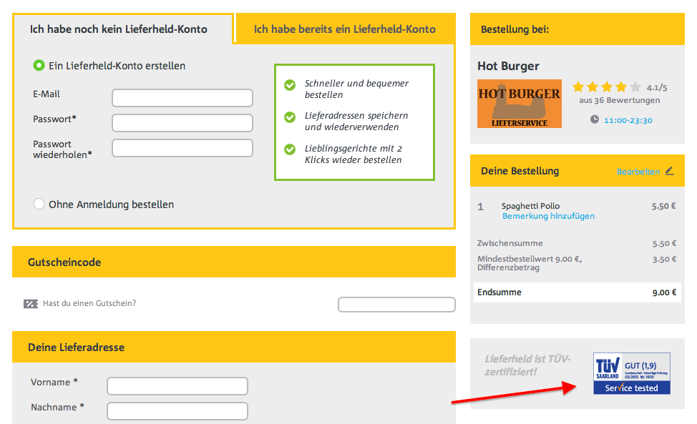Open the 11:00-23:30 opening hours link
Screen dimensions: 697x424
pos(628,120)
